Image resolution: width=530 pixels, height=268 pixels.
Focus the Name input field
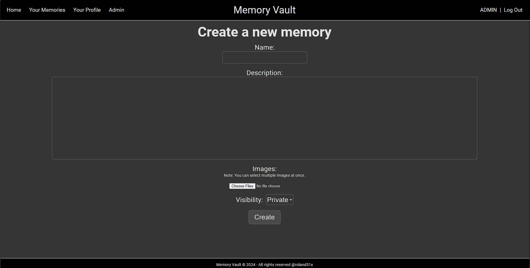(264, 57)
